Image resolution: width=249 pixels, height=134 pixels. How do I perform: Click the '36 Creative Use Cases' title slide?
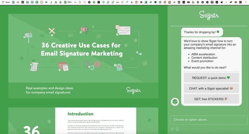[83, 56]
